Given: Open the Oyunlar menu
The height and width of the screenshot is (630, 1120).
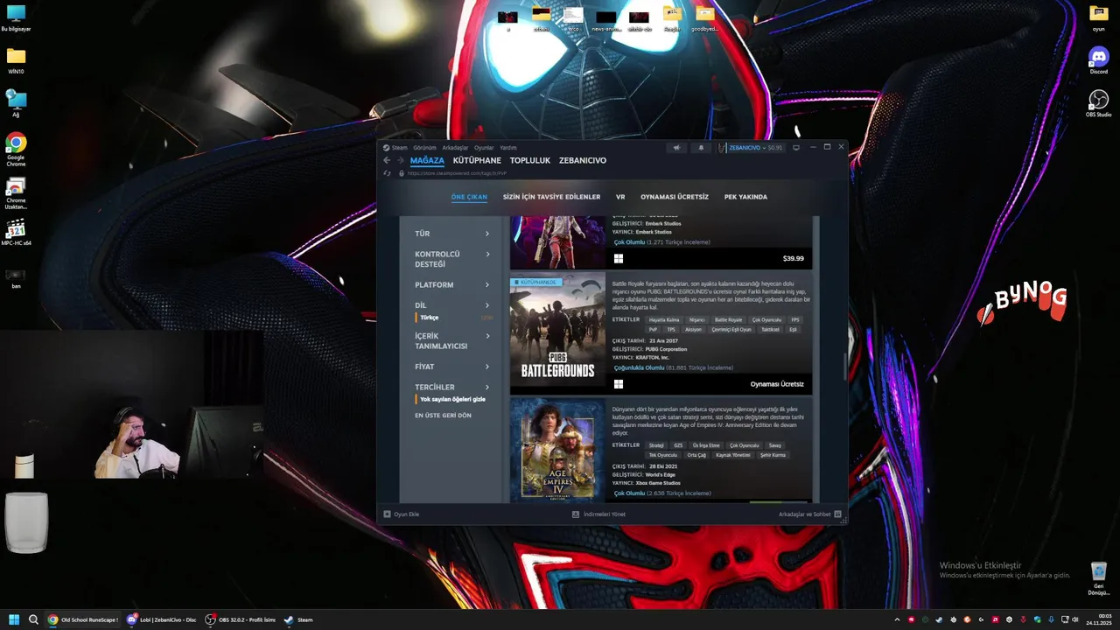Looking at the screenshot, I should 484,148.
